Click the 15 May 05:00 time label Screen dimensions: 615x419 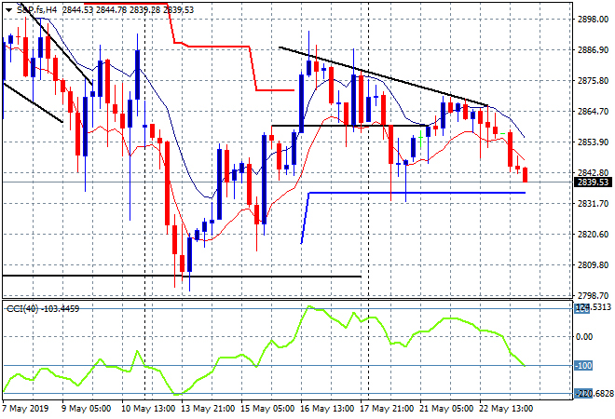pos(267,409)
